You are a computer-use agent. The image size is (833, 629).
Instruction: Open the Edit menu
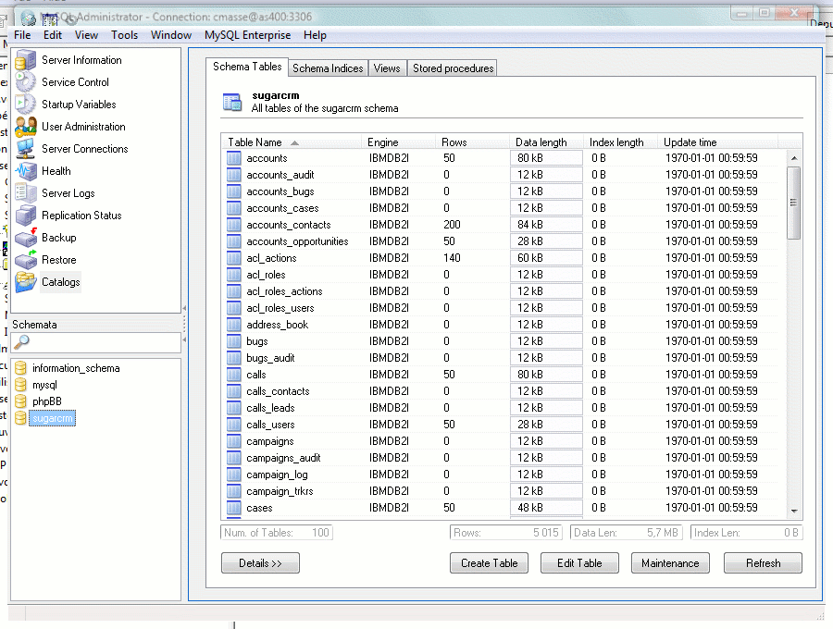53,35
